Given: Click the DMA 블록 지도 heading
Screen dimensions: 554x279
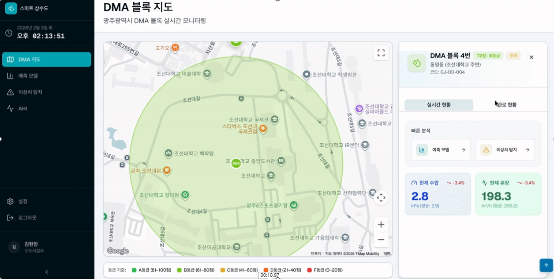Looking at the screenshot, I should click(x=138, y=7).
